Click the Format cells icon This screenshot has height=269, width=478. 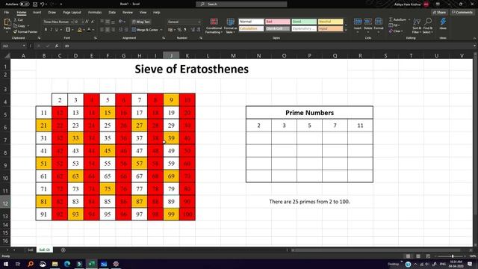pos(379,22)
